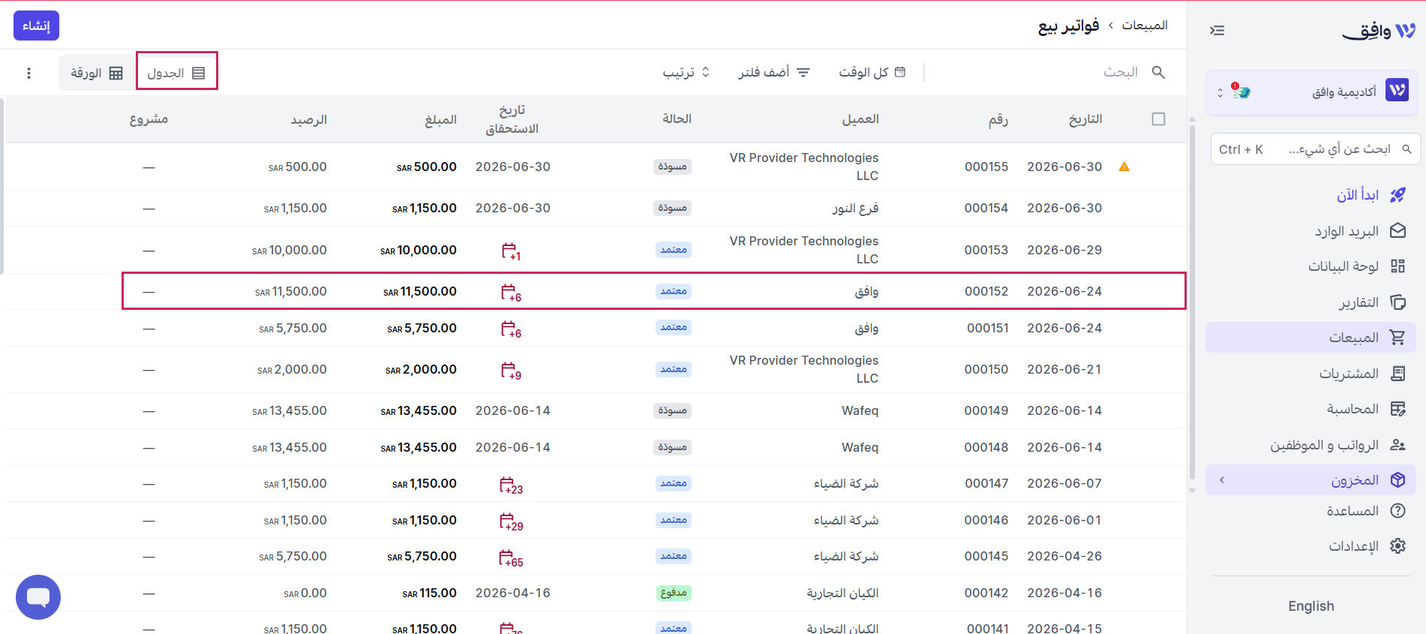1426x634 pixels.
Task: Open the chat support bubble
Action: (38, 597)
